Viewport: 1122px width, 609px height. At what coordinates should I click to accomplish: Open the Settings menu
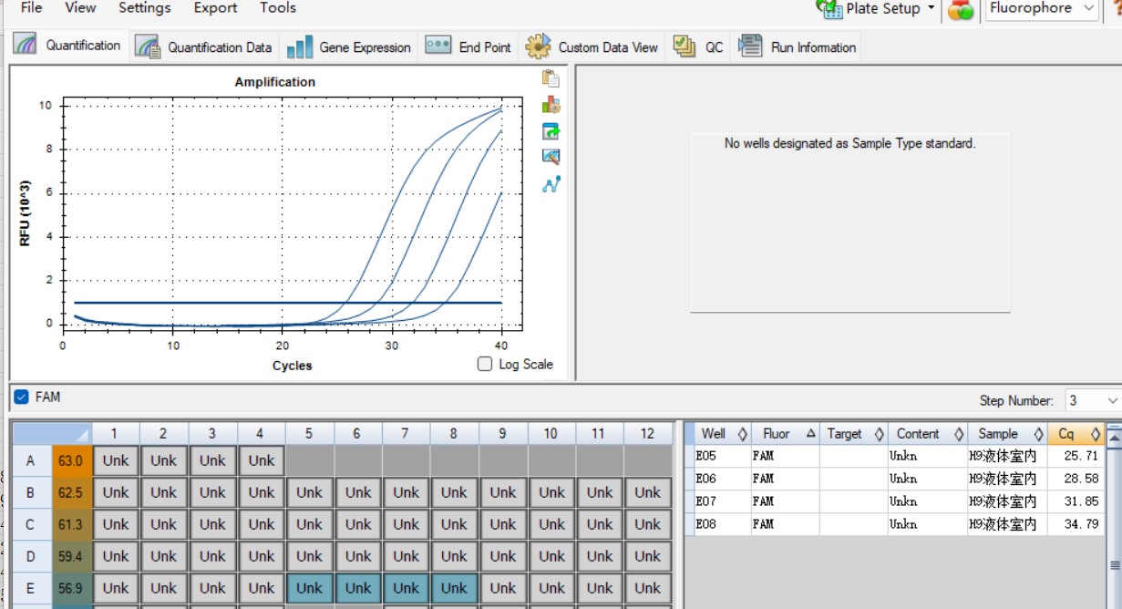tap(145, 8)
